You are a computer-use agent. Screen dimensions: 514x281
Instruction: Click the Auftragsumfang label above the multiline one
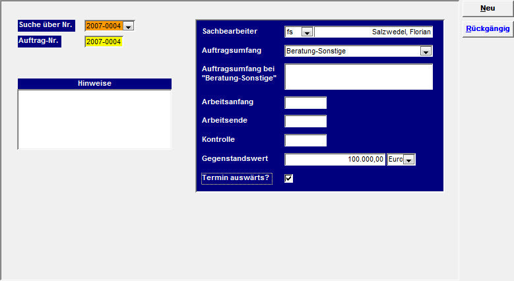point(232,51)
